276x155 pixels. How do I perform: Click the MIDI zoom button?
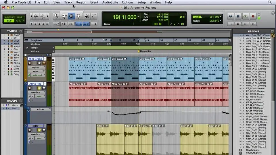click(x=43, y=16)
